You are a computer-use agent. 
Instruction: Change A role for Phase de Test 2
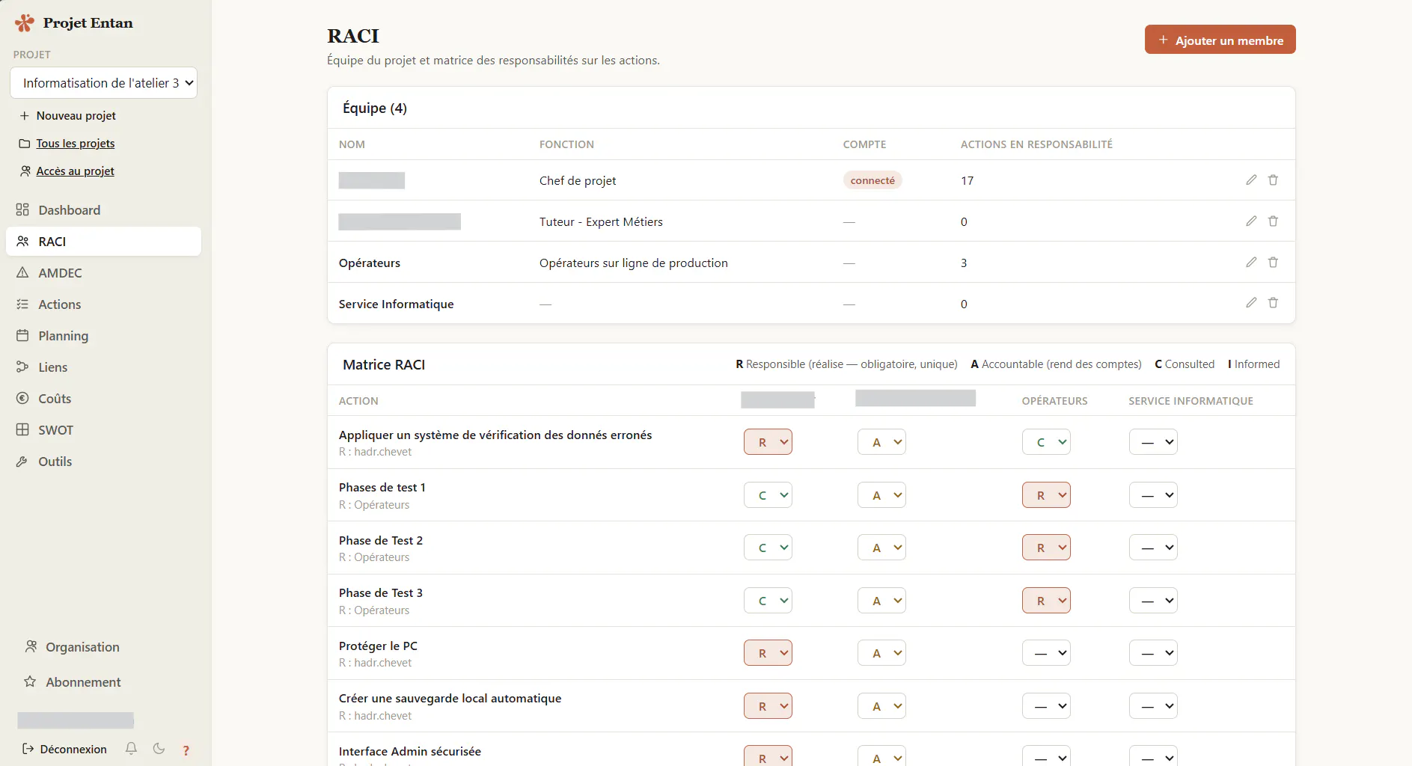(881, 548)
